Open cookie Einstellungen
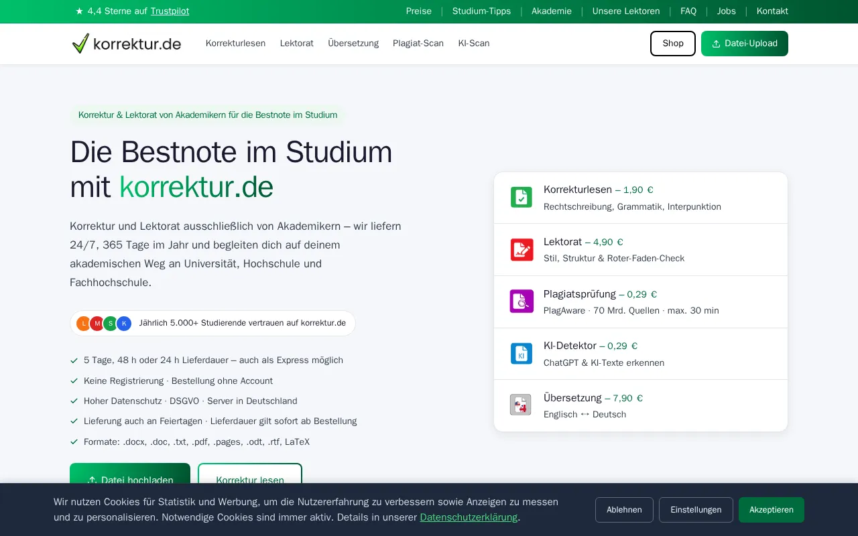This screenshot has width=858, height=536. [x=696, y=510]
